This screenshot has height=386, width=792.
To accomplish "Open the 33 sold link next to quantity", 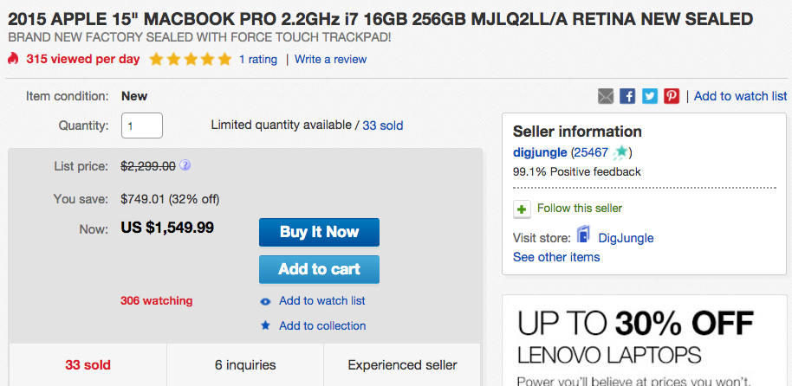I will pyautogui.click(x=383, y=125).
